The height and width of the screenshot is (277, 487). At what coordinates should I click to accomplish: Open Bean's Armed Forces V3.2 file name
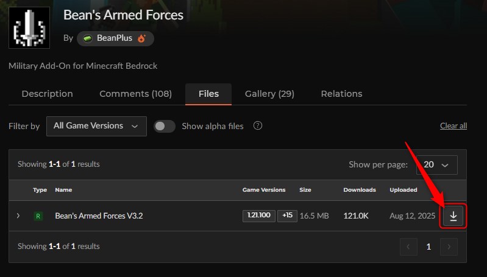[x=99, y=216]
